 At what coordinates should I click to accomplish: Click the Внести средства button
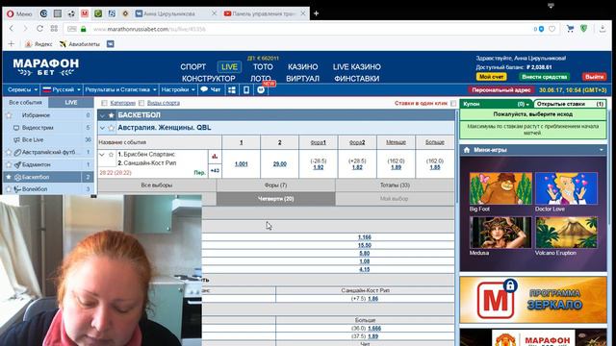click(544, 77)
